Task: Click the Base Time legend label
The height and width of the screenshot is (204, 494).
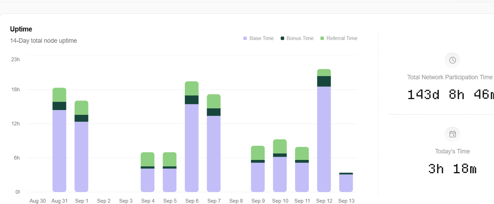Action: (261, 38)
